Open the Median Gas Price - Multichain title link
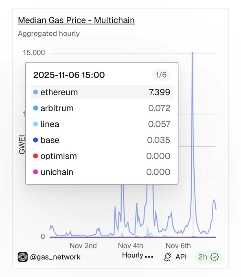This screenshot has height=277, width=241. (x=76, y=20)
